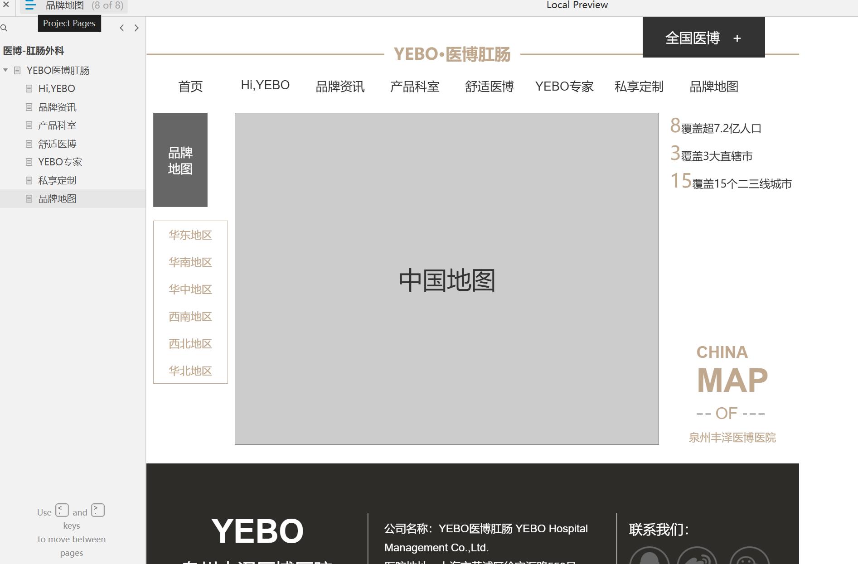Open the Hi,YEBO navigation tab
Screen dimensions: 858x564
265,85
